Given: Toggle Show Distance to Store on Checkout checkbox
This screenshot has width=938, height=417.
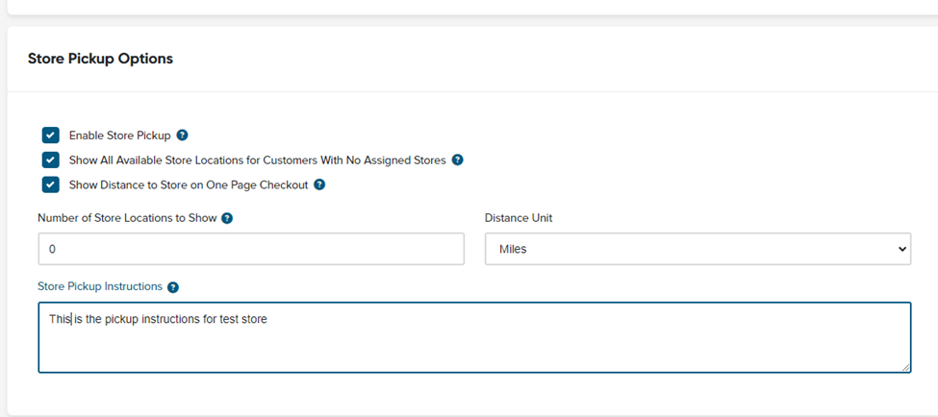Looking at the screenshot, I should pos(51,184).
